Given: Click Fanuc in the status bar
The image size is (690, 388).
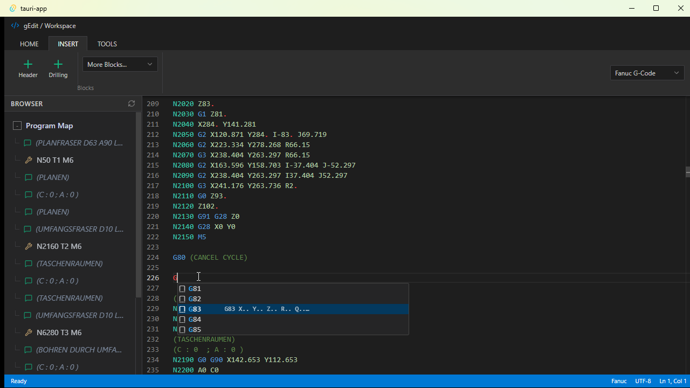Looking at the screenshot, I should (x=619, y=381).
